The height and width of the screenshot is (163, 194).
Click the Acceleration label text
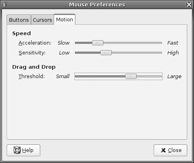click(x=35, y=43)
